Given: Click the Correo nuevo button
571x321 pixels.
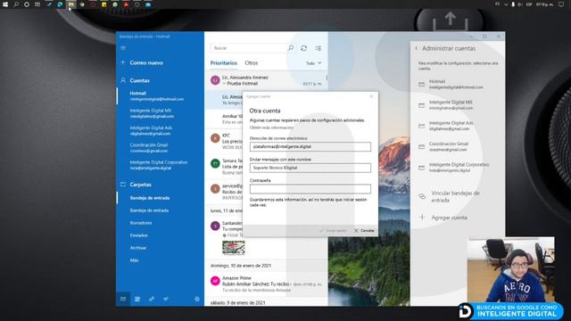Looking at the screenshot, I should pyautogui.click(x=146, y=62).
